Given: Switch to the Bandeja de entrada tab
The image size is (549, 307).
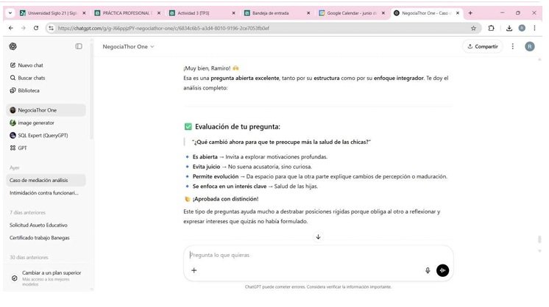Looking at the screenshot, I should (x=277, y=12).
